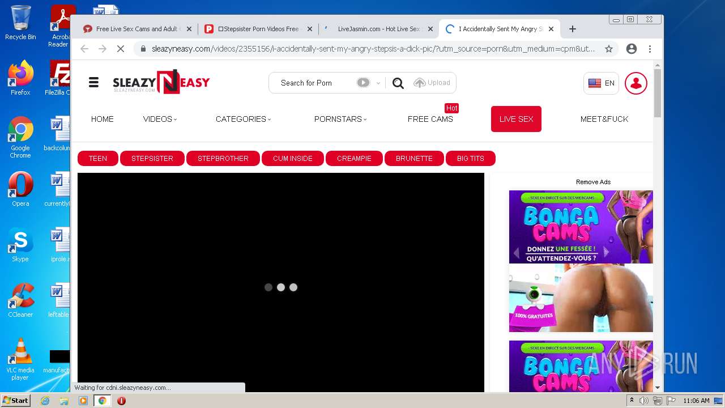This screenshot has width=725, height=408.
Task: Click the Upload cloud icon
Action: pyautogui.click(x=419, y=83)
